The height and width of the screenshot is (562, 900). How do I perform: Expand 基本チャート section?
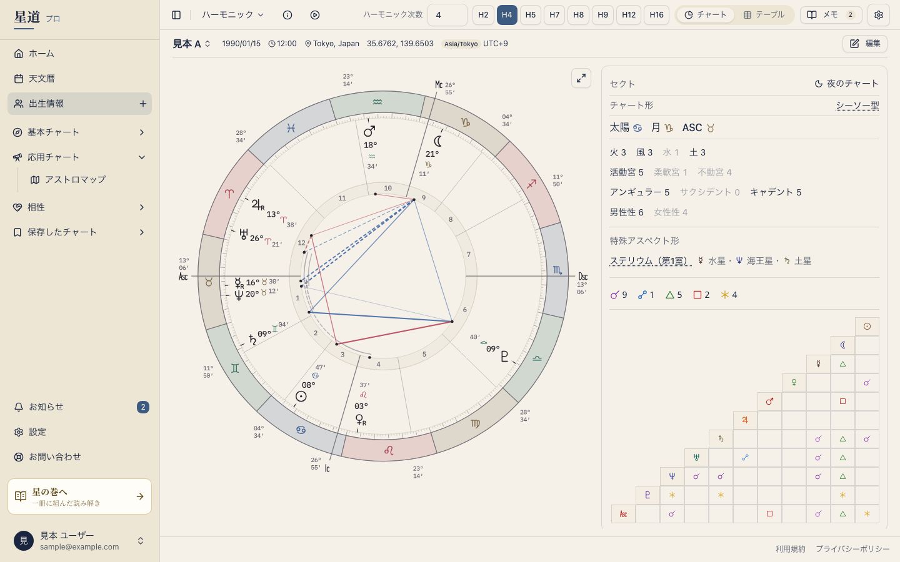click(80, 132)
